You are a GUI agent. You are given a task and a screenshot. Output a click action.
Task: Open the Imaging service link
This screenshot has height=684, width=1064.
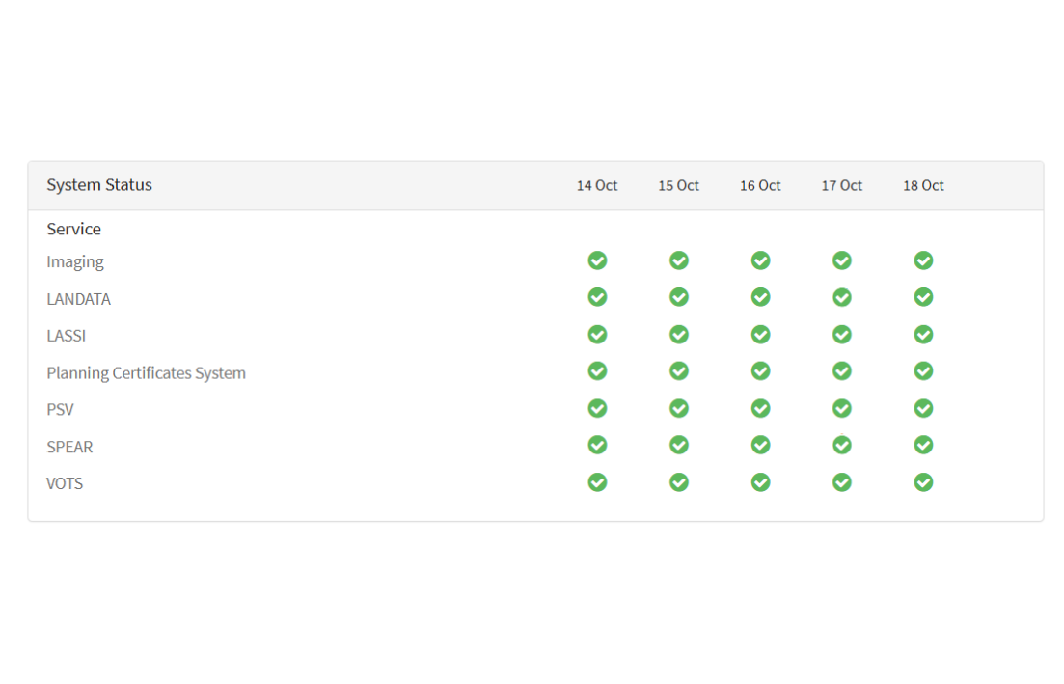[75, 262]
